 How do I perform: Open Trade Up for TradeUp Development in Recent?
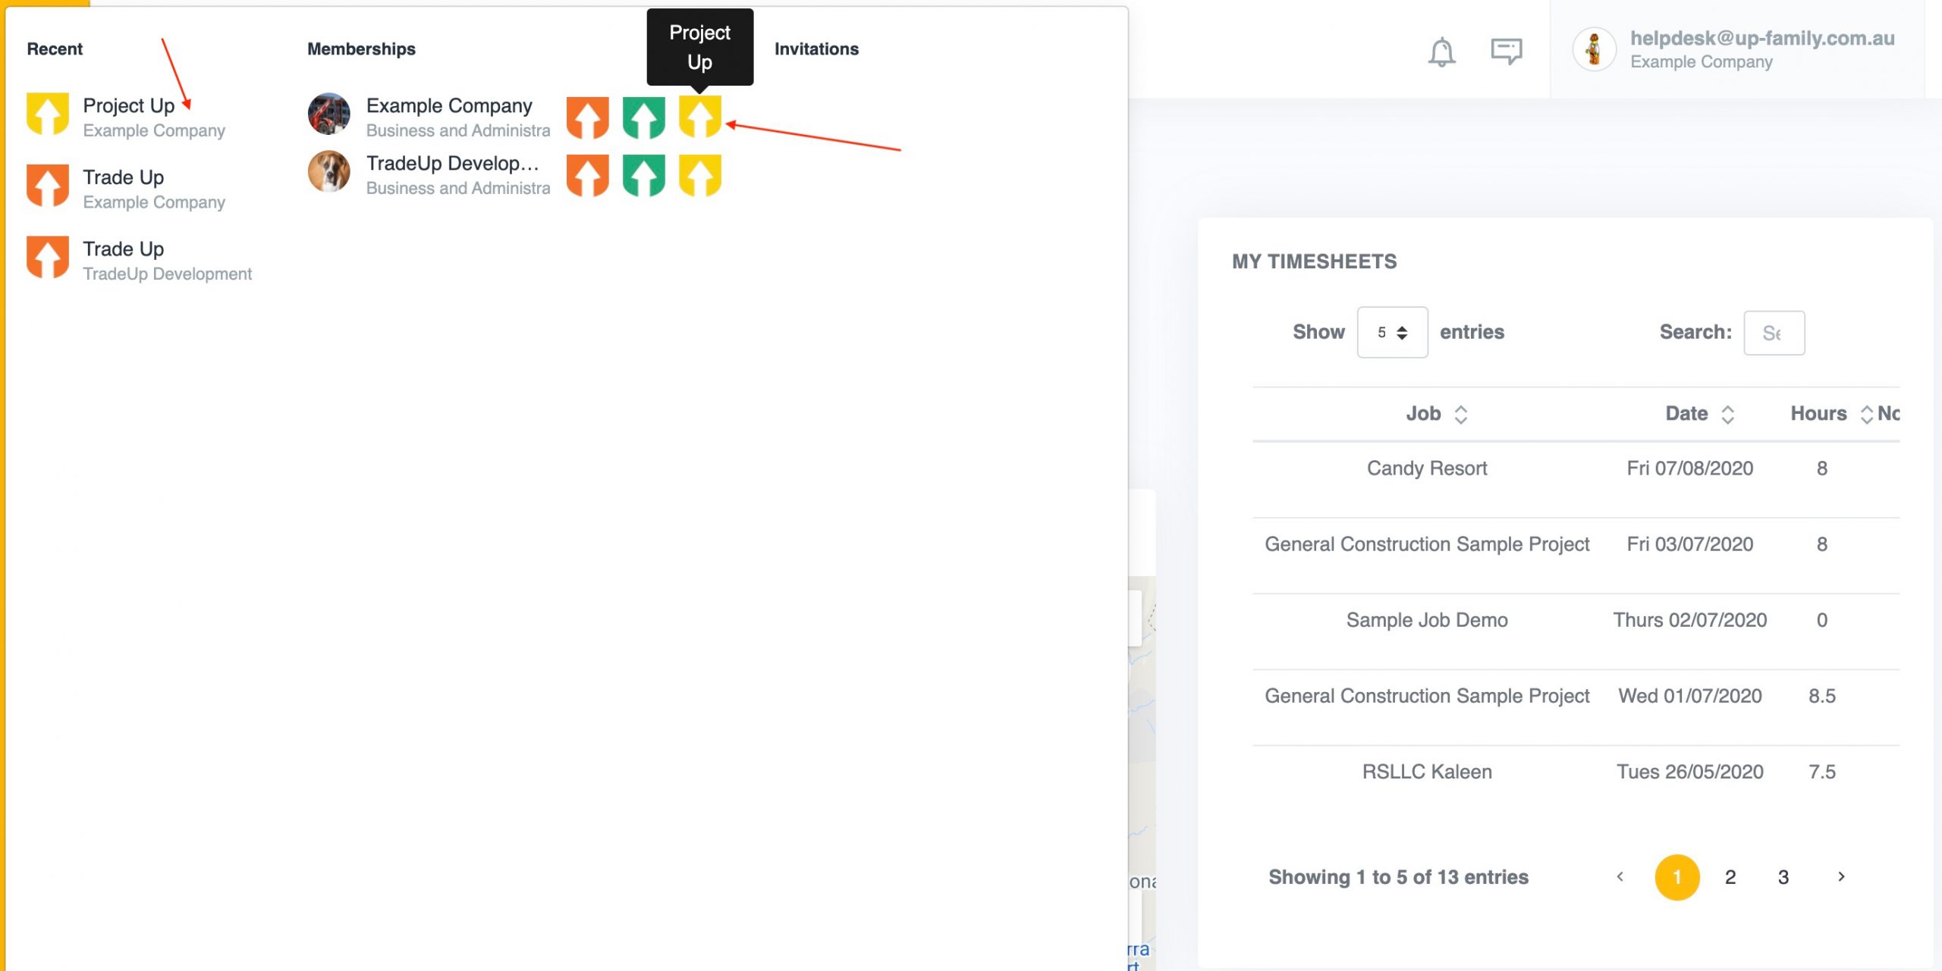[x=139, y=260]
